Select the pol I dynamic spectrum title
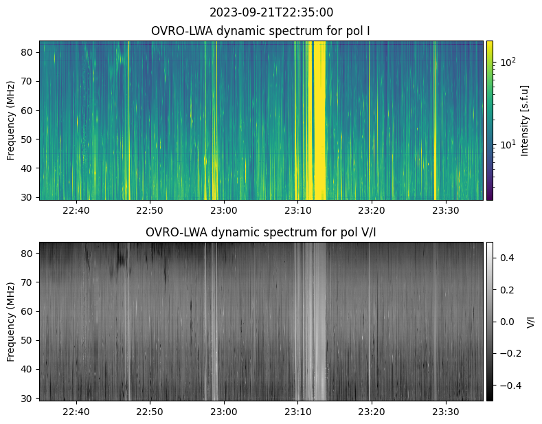The image size is (542, 424). click(261, 31)
